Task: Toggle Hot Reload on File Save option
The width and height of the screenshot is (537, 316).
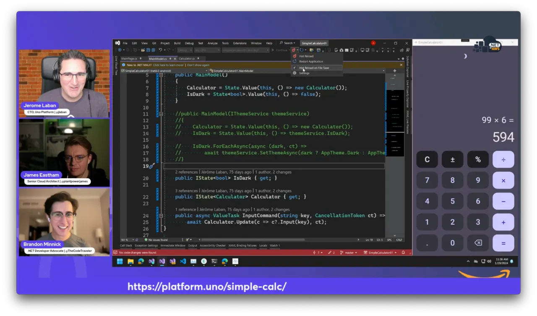Action: (317, 67)
